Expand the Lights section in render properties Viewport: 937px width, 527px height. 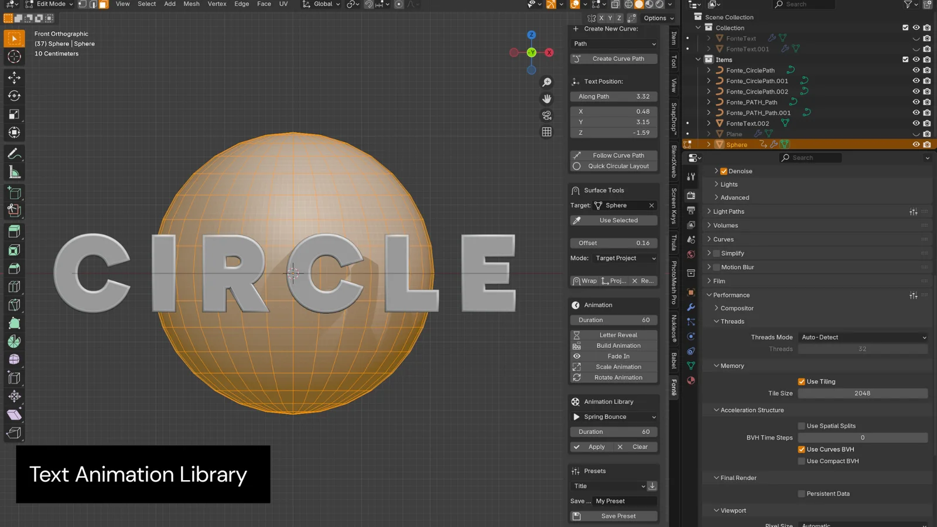point(726,184)
